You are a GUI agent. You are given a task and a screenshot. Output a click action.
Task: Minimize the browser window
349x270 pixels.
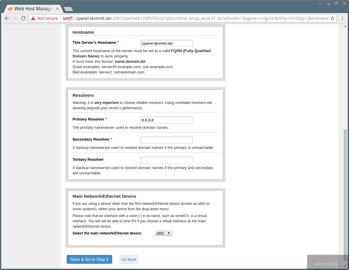[329, 3]
